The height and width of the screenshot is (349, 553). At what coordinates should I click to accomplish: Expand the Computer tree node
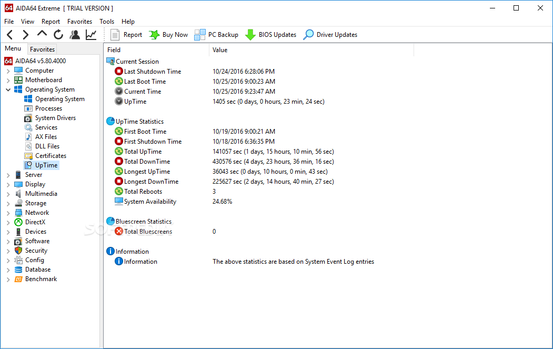8,71
